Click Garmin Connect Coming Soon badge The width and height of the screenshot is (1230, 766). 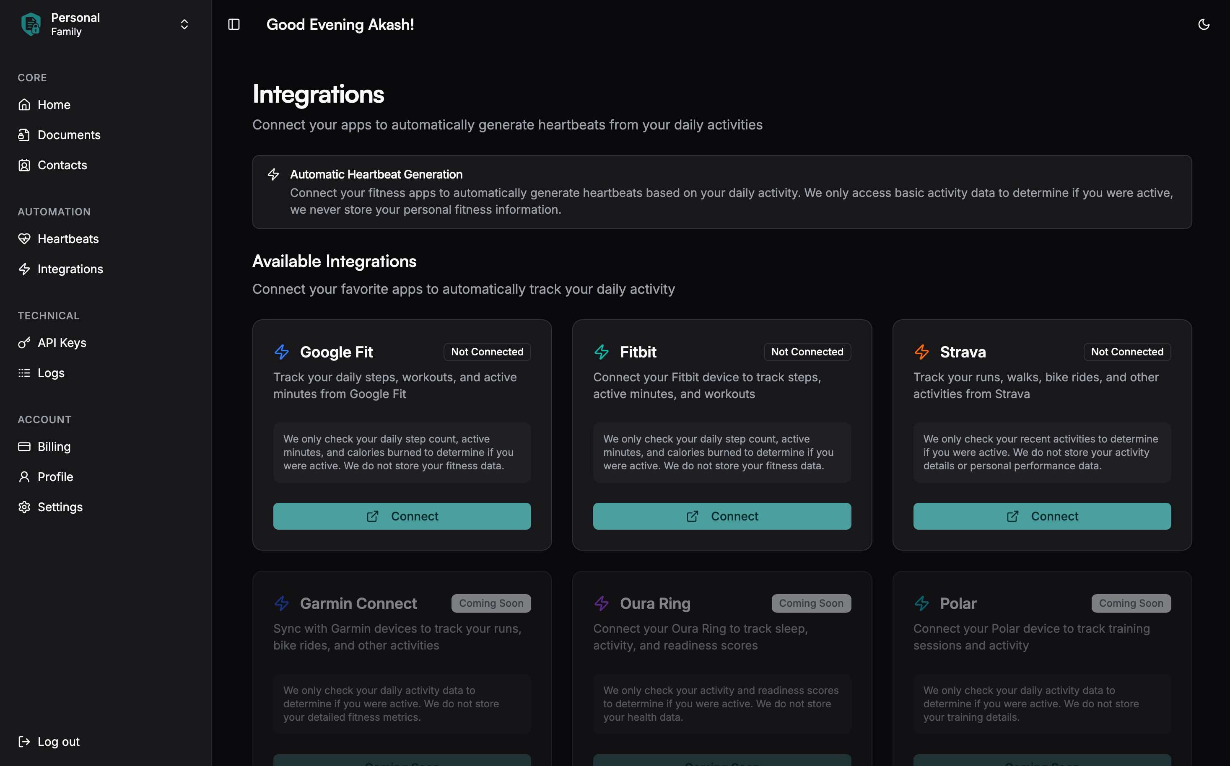(x=491, y=603)
